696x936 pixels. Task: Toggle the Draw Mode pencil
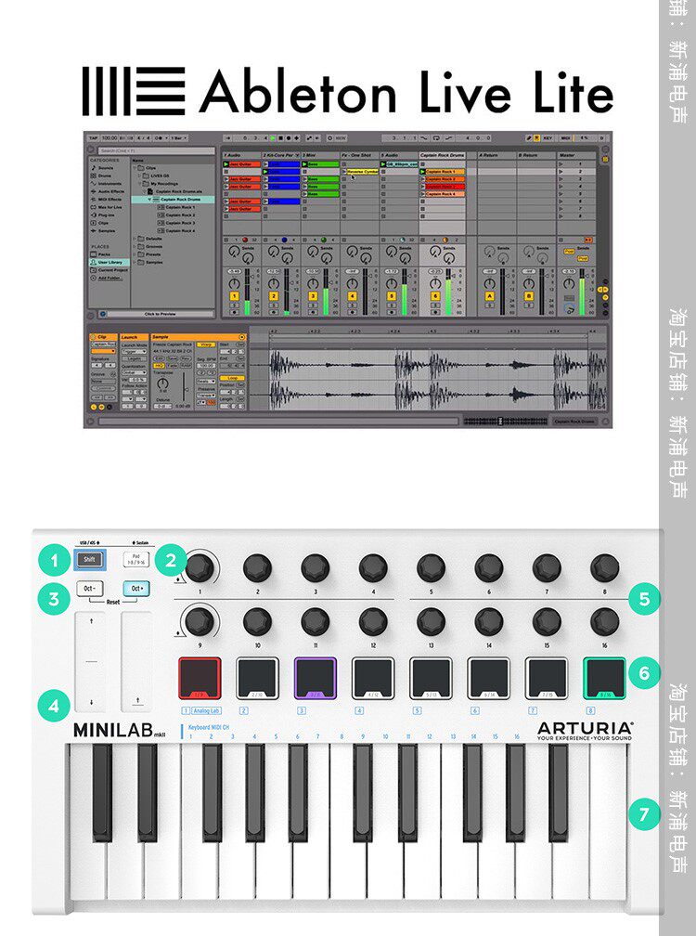529,137
